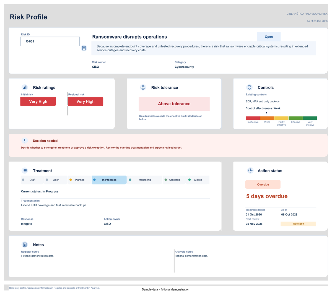Viewport: 332px width, 295px height.
Task: Click the Residual risk Very High badge
Action: click(85, 101)
